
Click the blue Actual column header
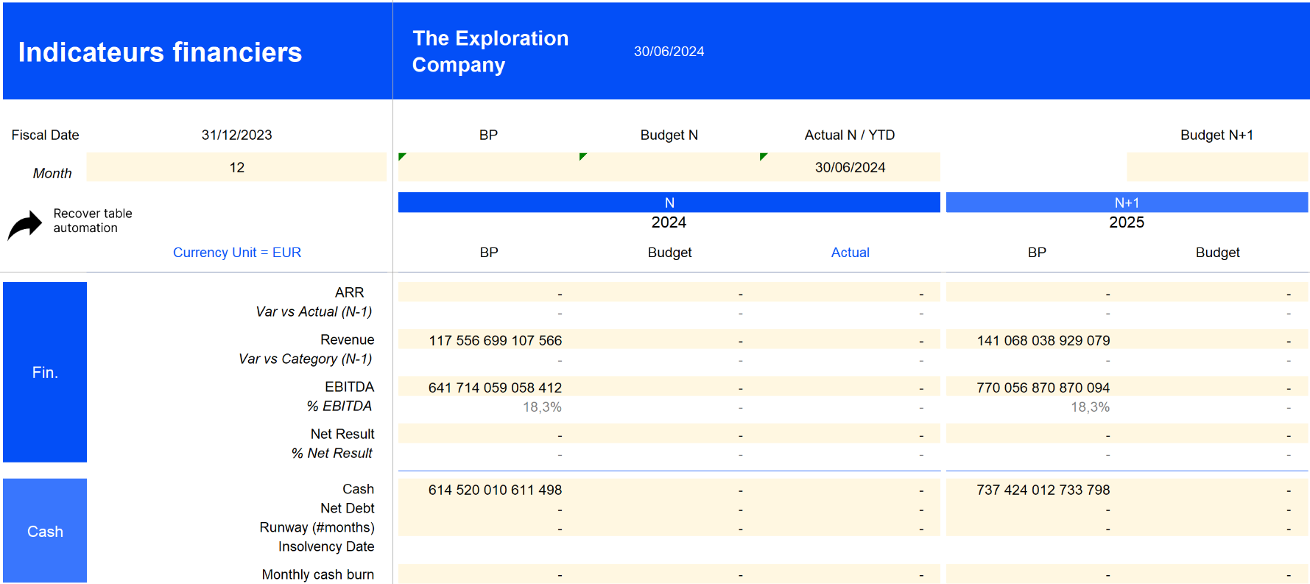(x=850, y=253)
